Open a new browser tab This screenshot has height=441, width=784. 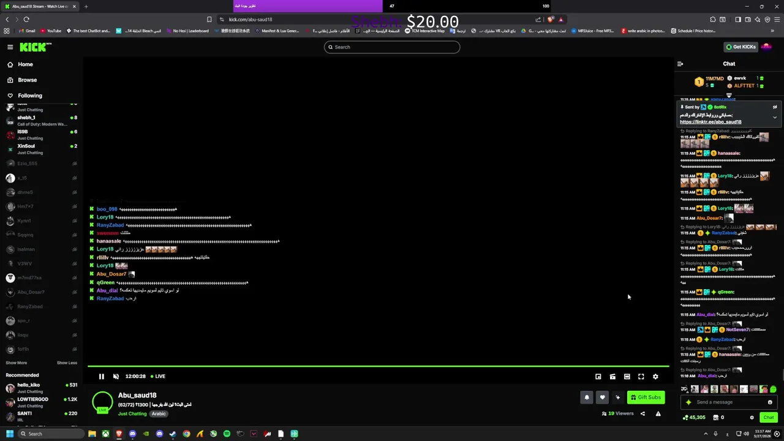pyautogui.click(x=86, y=6)
